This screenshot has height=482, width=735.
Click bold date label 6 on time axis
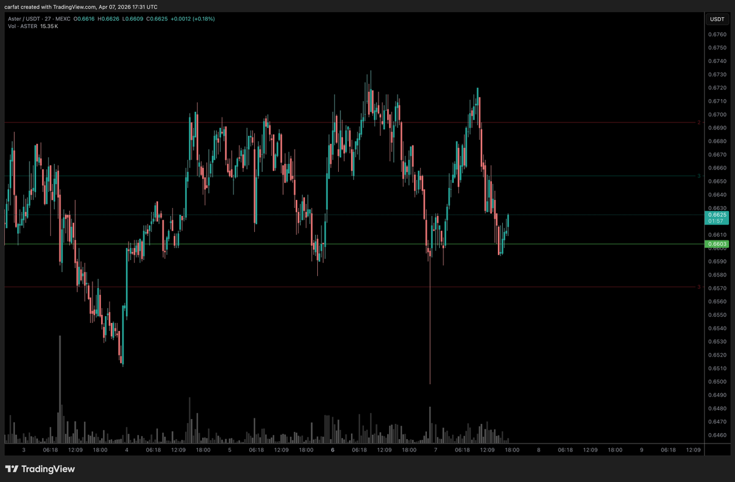point(333,450)
